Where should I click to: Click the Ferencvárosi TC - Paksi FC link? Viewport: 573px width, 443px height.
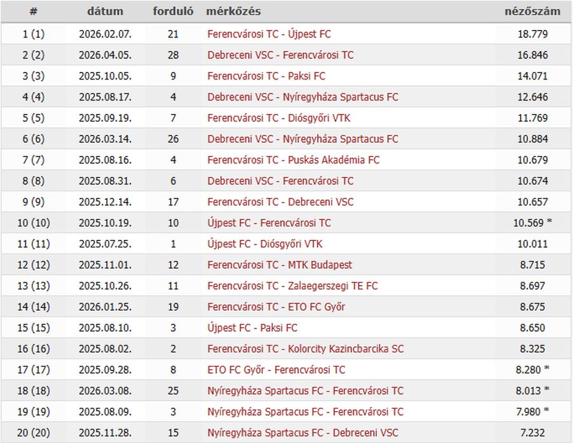pos(266,76)
